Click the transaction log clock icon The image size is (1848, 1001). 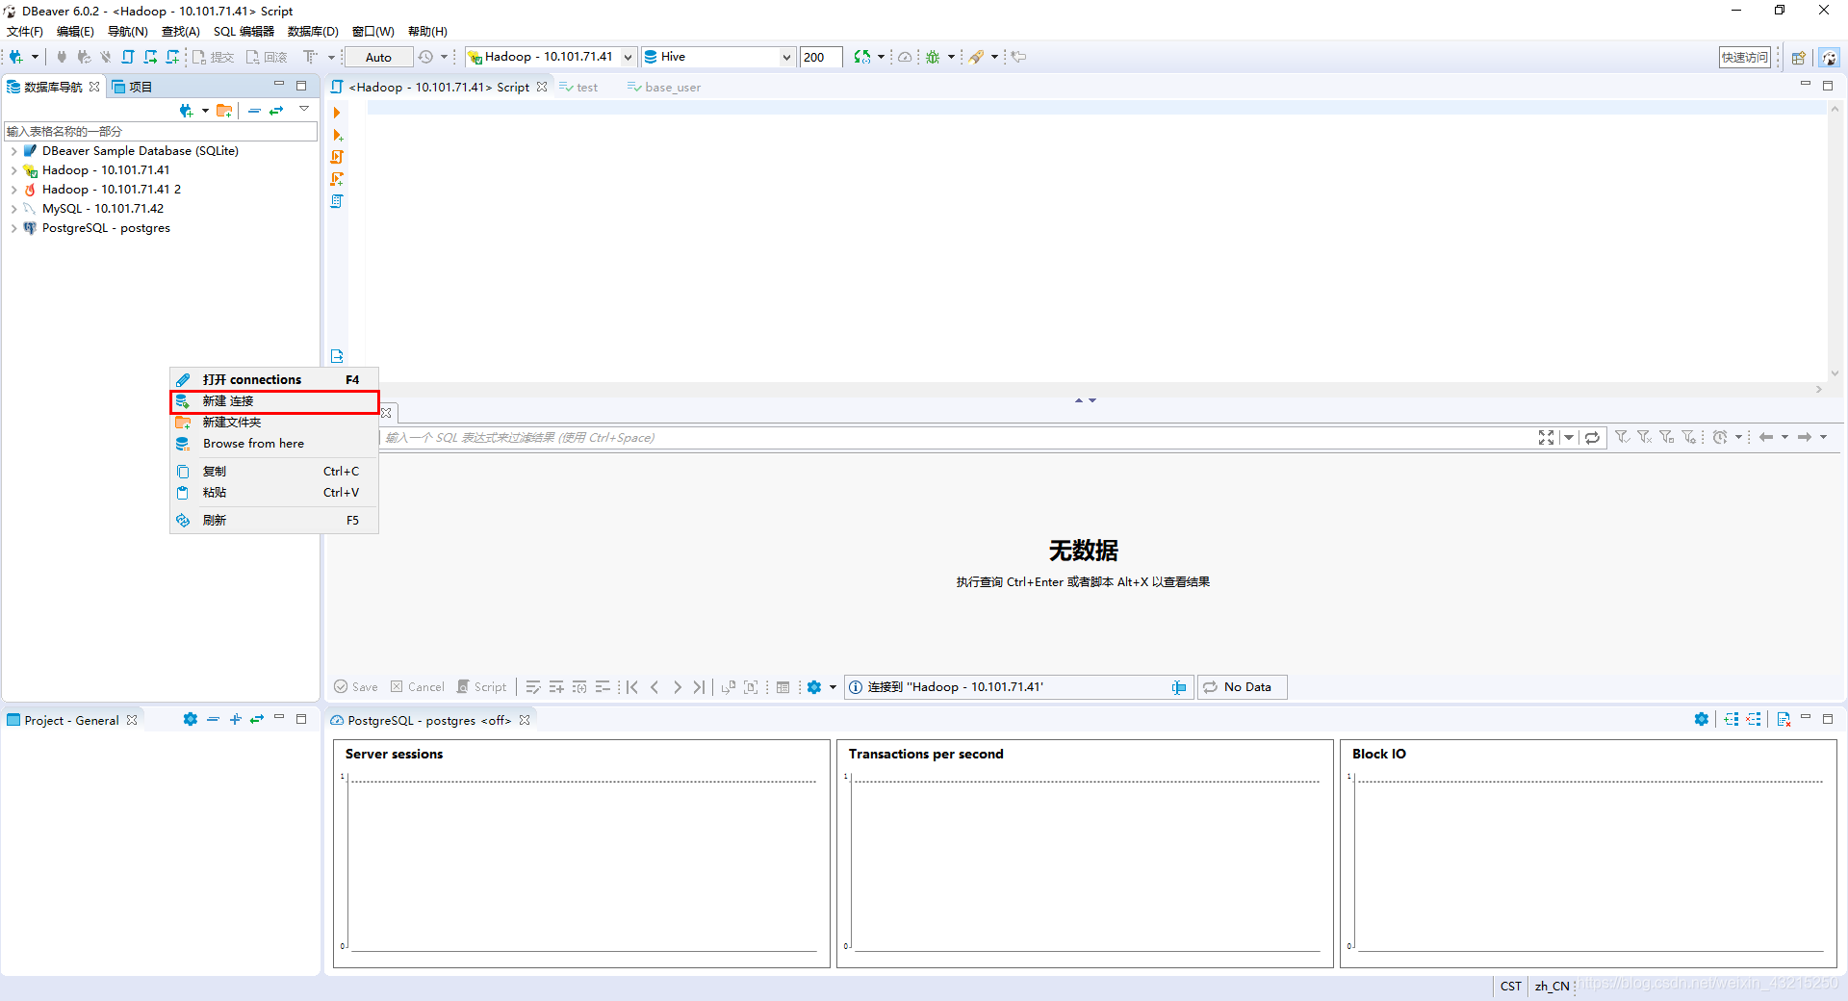tap(425, 57)
